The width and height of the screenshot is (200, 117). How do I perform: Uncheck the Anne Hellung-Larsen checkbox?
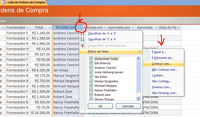[x=91, y=72]
